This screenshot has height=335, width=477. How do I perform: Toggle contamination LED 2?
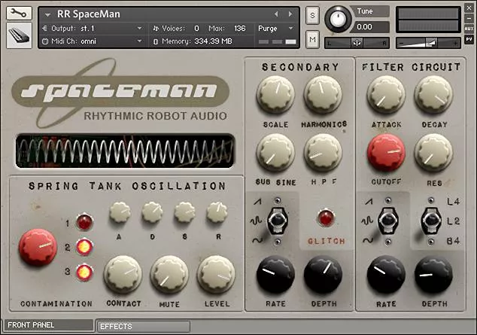tap(84, 247)
